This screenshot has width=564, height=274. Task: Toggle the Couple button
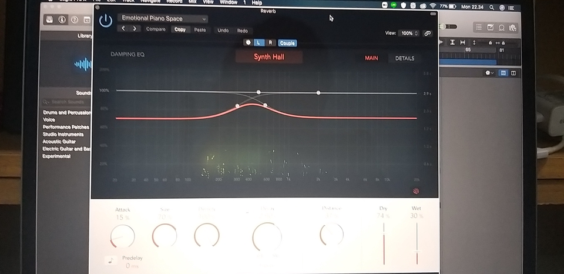coord(287,43)
